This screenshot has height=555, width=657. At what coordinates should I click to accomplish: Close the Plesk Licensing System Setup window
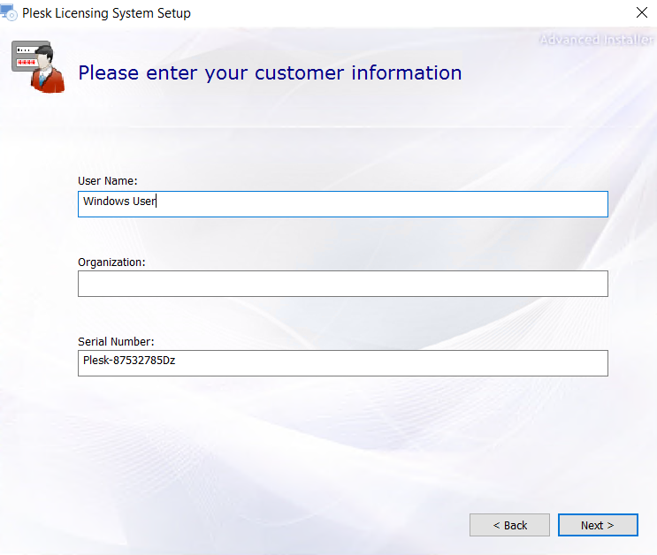641,12
